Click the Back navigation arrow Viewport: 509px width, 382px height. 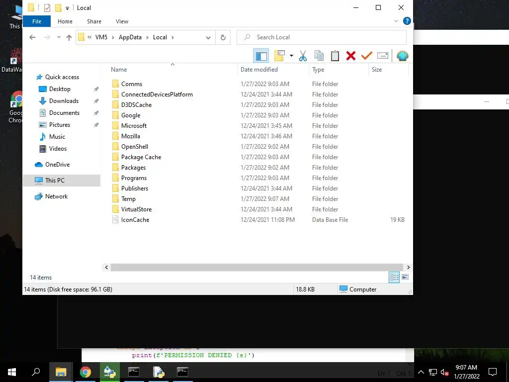[x=32, y=37]
